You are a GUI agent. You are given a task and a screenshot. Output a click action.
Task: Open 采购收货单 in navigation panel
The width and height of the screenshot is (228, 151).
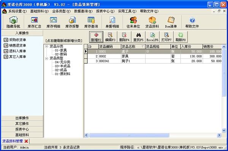point(15,40)
